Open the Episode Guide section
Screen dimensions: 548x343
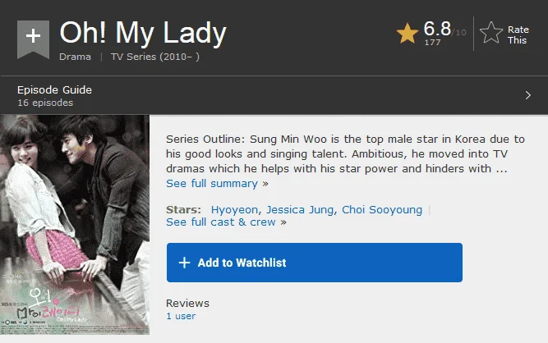tap(274, 95)
